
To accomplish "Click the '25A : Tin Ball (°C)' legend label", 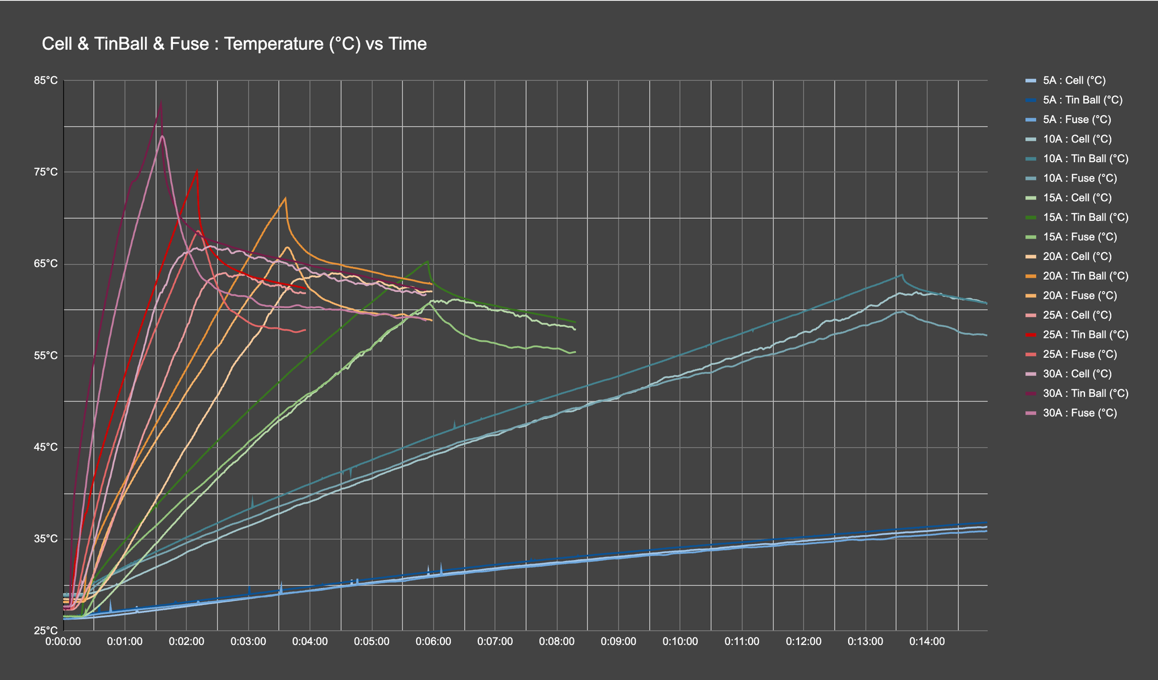I will click(1086, 335).
